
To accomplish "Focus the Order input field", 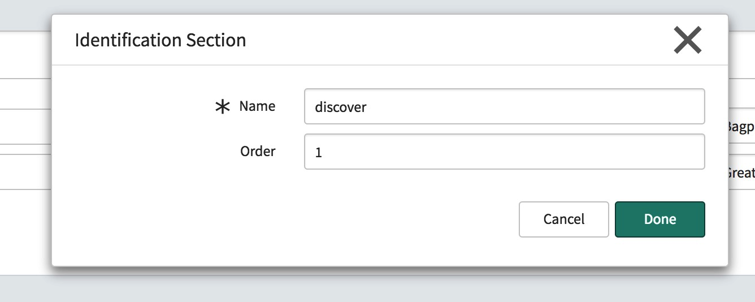I will [x=504, y=152].
